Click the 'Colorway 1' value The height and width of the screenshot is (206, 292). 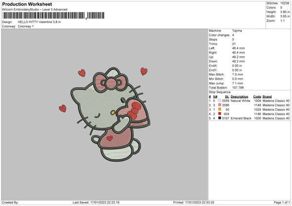[x=26, y=26]
